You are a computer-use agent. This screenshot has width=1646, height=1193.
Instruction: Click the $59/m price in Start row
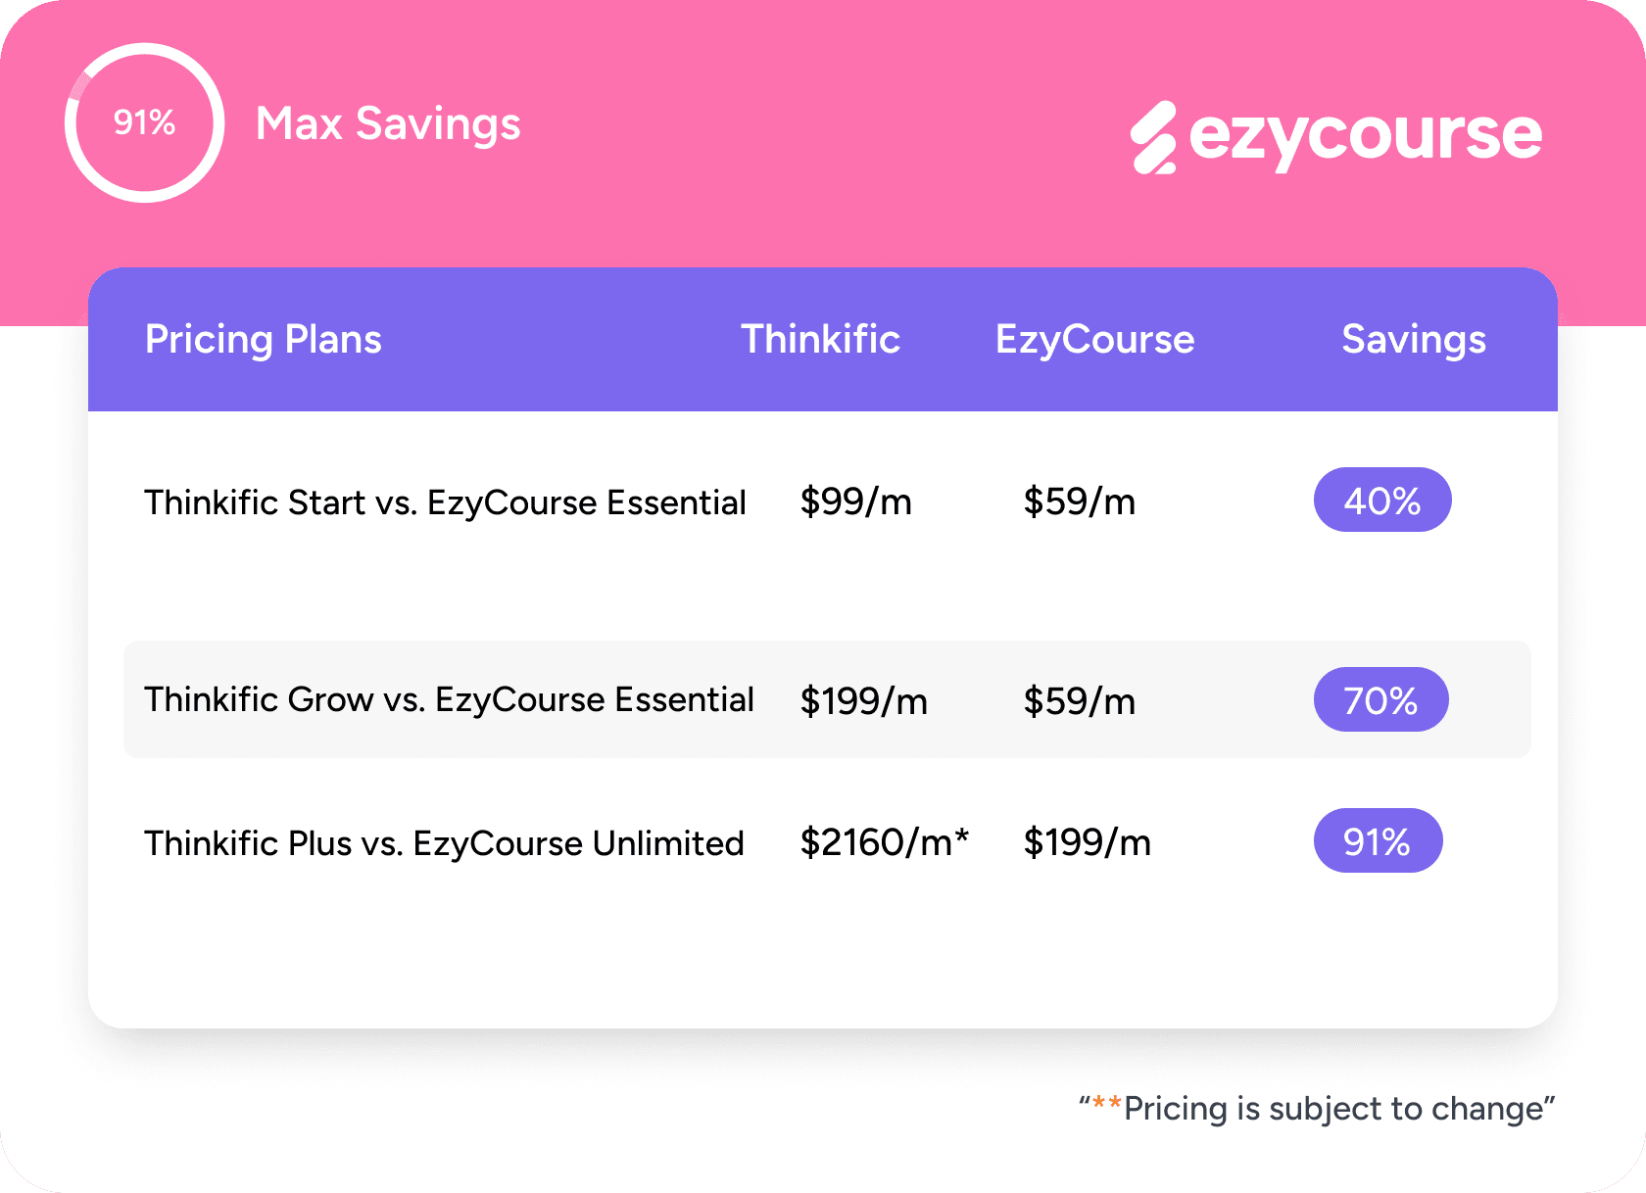(x=1080, y=501)
